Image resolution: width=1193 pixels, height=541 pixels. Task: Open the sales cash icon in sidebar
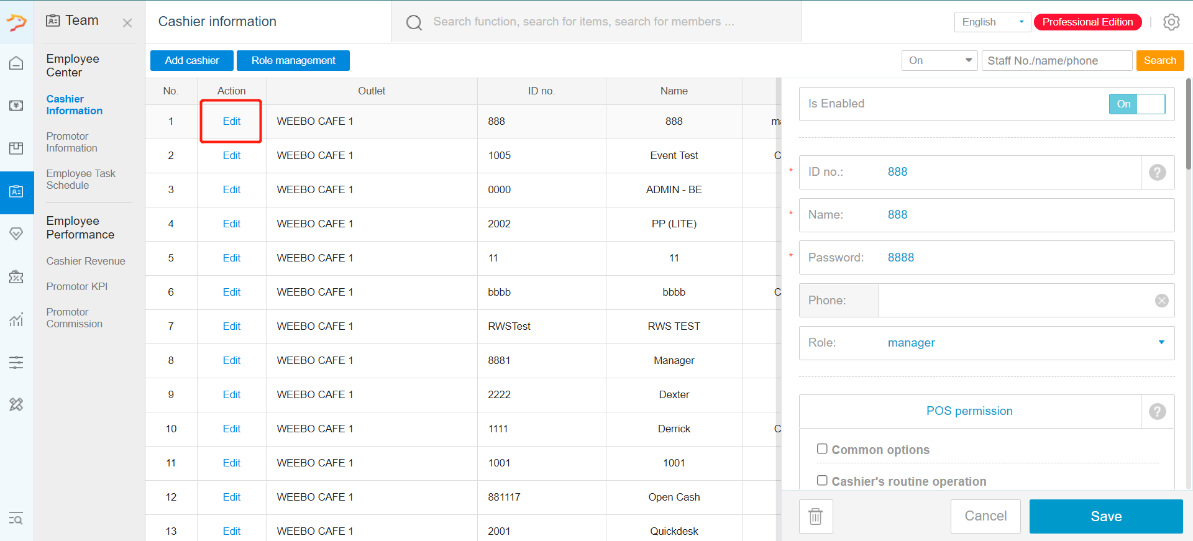pos(17,106)
